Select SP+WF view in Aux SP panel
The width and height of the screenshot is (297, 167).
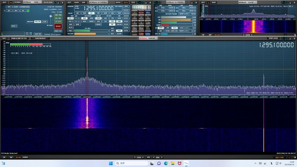(217, 35)
